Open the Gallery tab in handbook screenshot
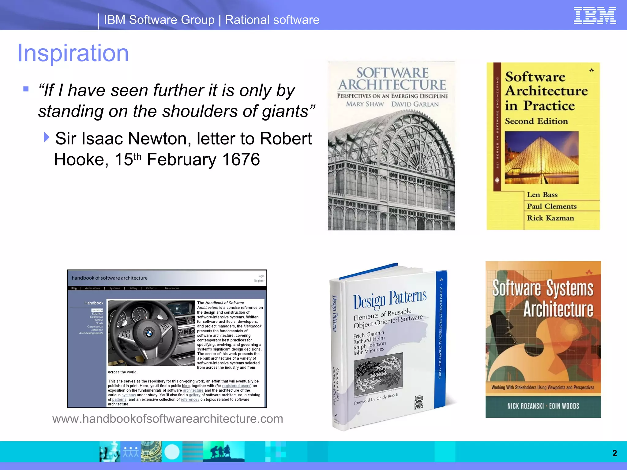Image resolution: width=627 pixels, height=470 pixels. click(x=133, y=288)
